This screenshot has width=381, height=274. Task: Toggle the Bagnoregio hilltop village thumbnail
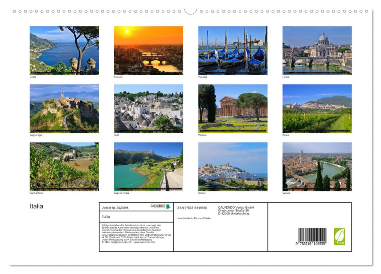(x=64, y=108)
